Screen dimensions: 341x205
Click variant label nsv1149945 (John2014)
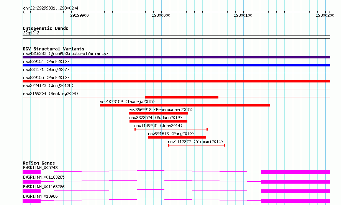(158, 126)
